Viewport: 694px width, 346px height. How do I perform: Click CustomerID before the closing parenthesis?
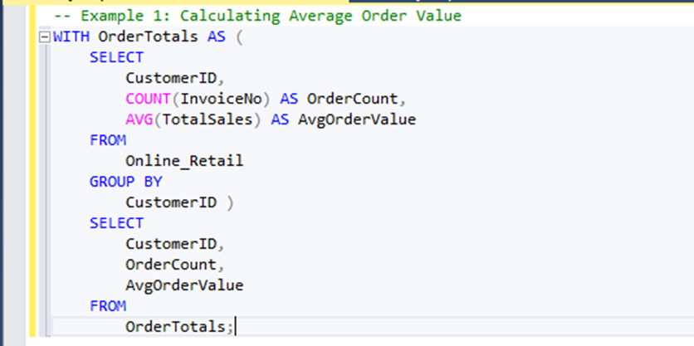[x=171, y=202]
